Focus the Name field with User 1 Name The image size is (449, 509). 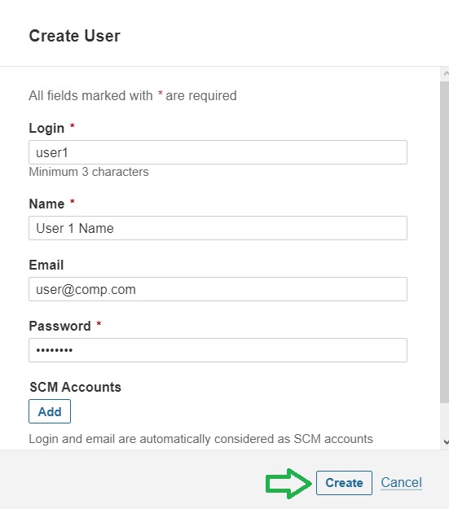pyautogui.click(x=218, y=228)
